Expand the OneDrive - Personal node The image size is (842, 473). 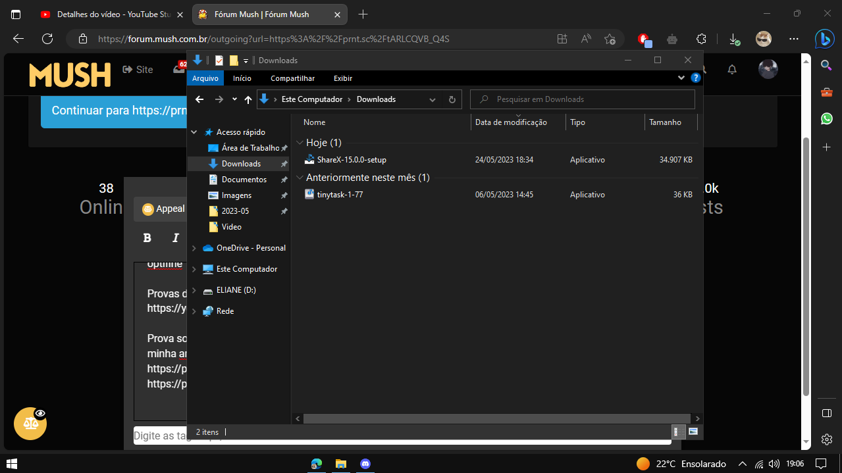[194, 248]
